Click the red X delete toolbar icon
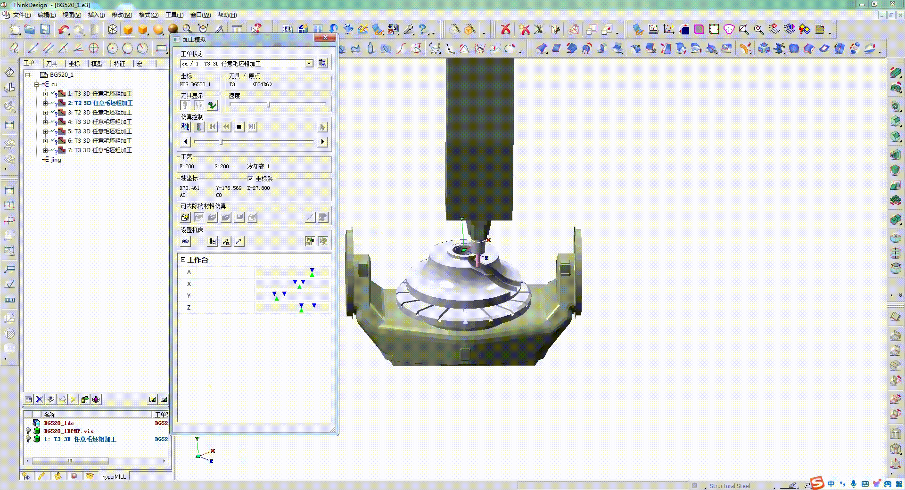 tap(506, 30)
